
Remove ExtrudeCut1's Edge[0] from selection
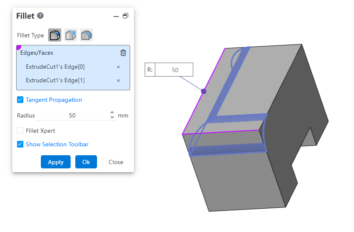point(118,67)
